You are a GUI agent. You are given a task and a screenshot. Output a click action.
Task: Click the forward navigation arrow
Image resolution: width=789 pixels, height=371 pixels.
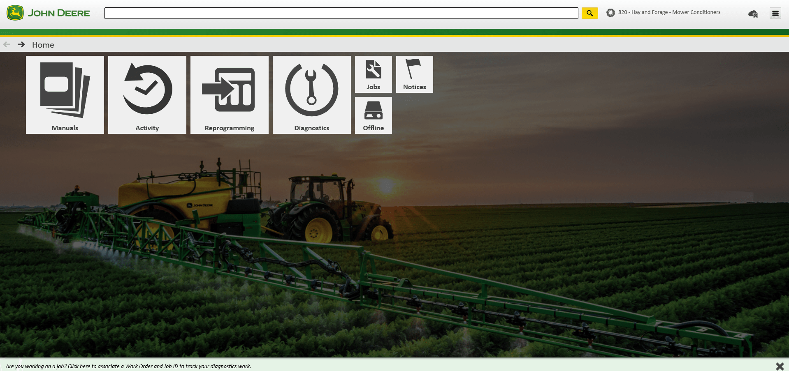click(x=21, y=44)
